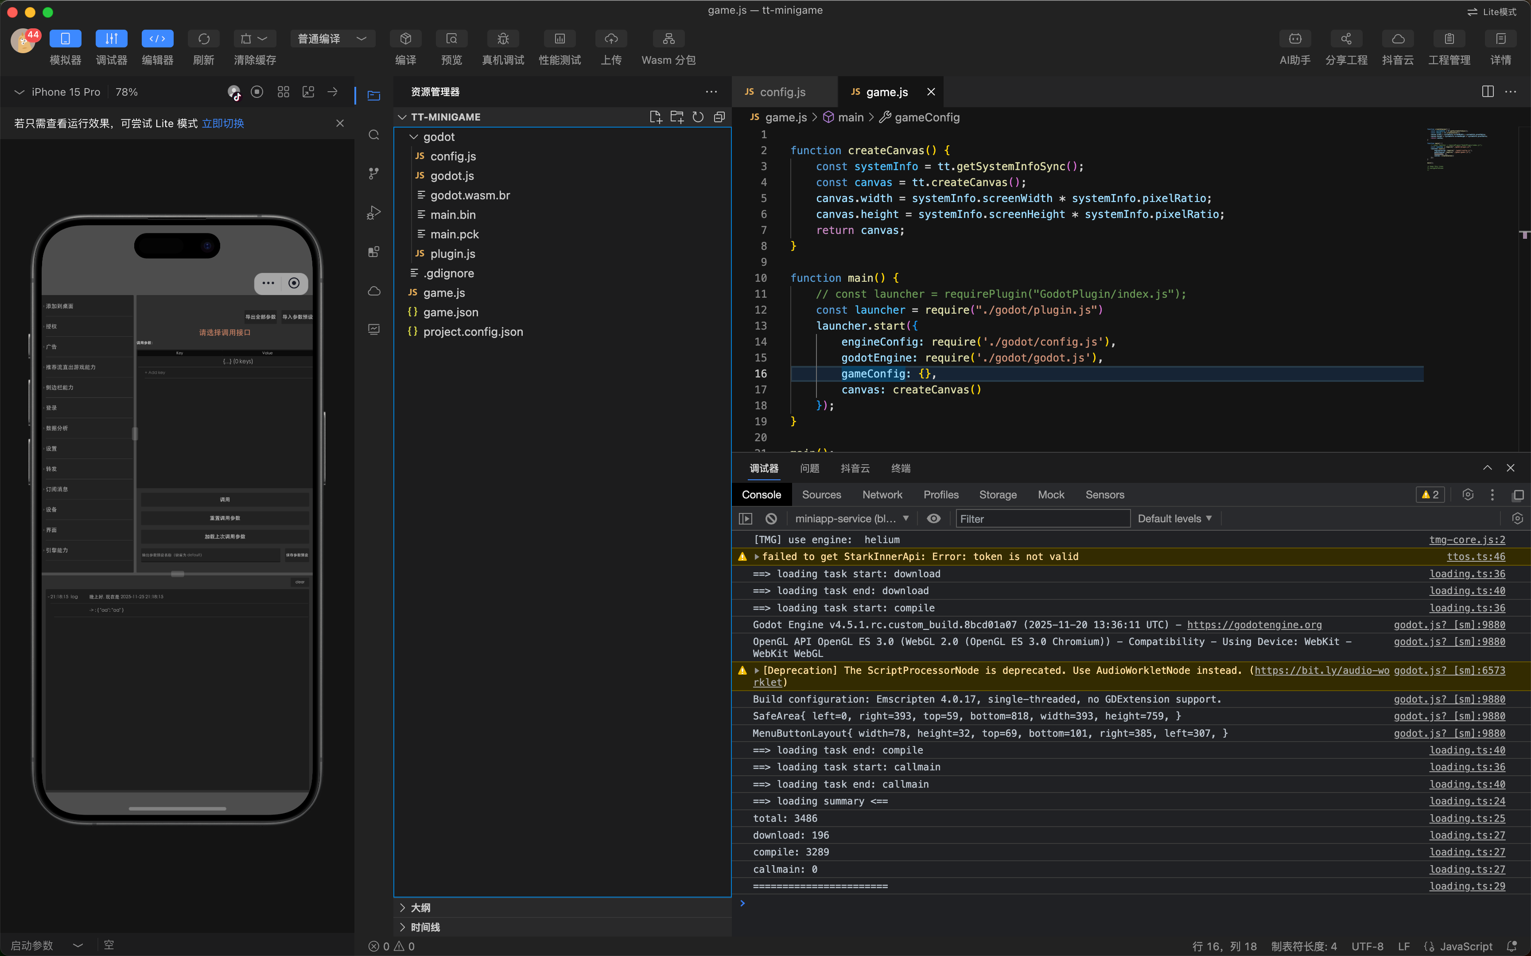
Task: Open the 普通编译 compile mode dropdown
Action: pos(333,39)
